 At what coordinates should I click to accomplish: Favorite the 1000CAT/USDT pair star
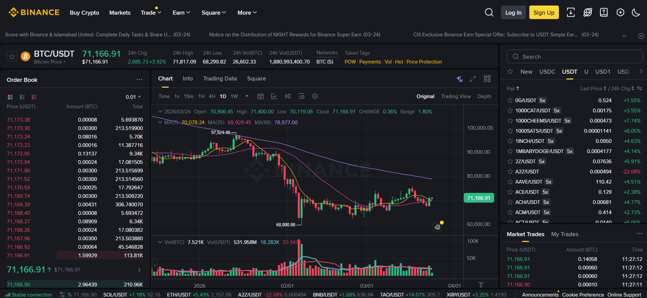pos(510,110)
